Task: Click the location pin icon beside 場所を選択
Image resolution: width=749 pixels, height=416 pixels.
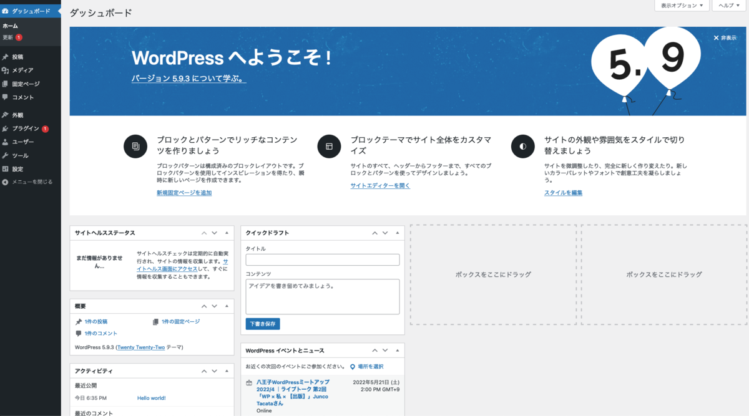Action: [x=353, y=367]
